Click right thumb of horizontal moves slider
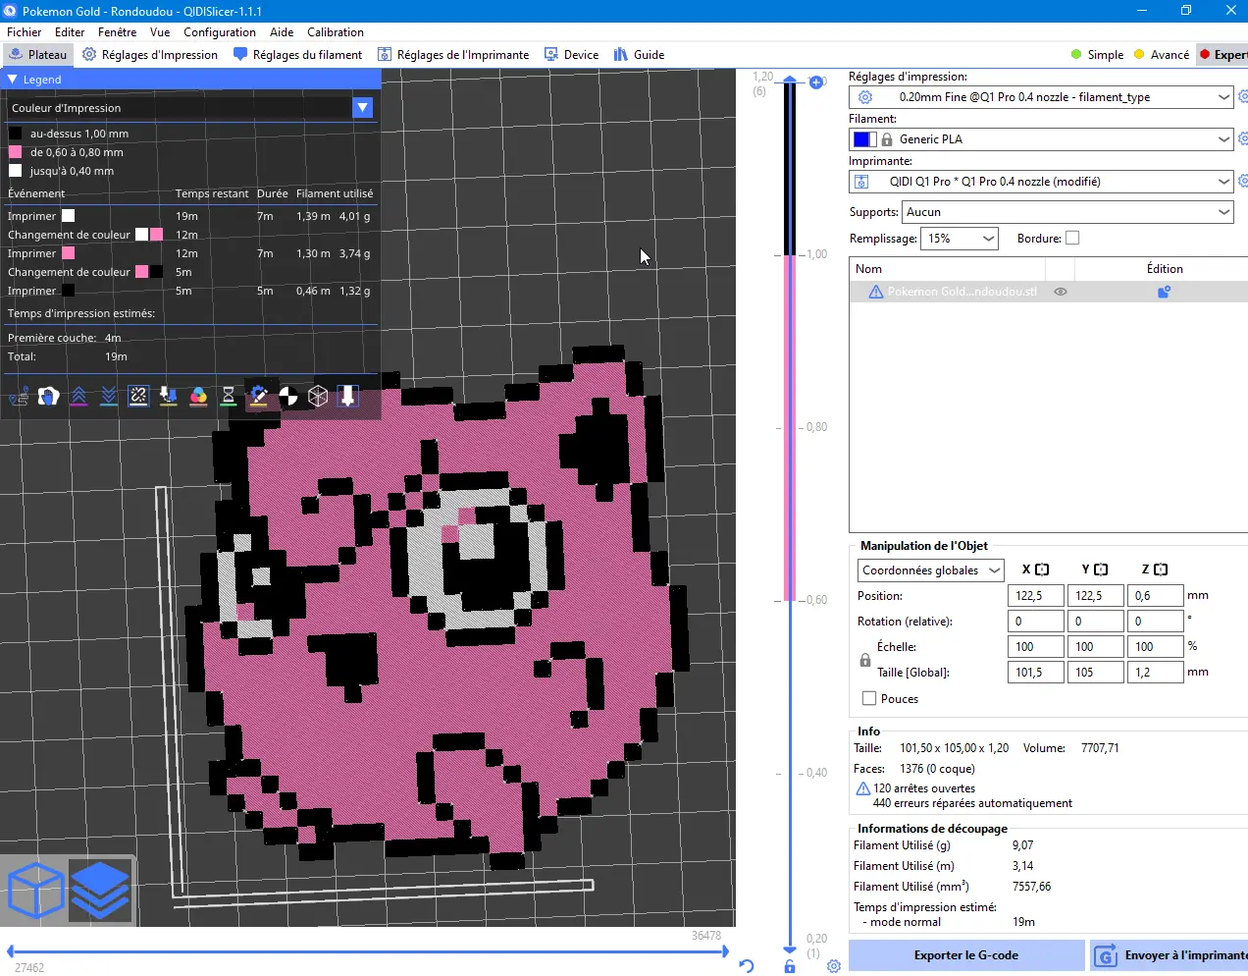Screen dimensions: 1248x976 click(x=725, y=950)
